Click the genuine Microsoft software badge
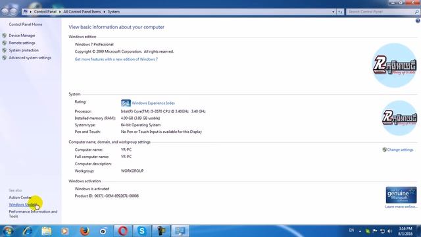 pos(401,195)
